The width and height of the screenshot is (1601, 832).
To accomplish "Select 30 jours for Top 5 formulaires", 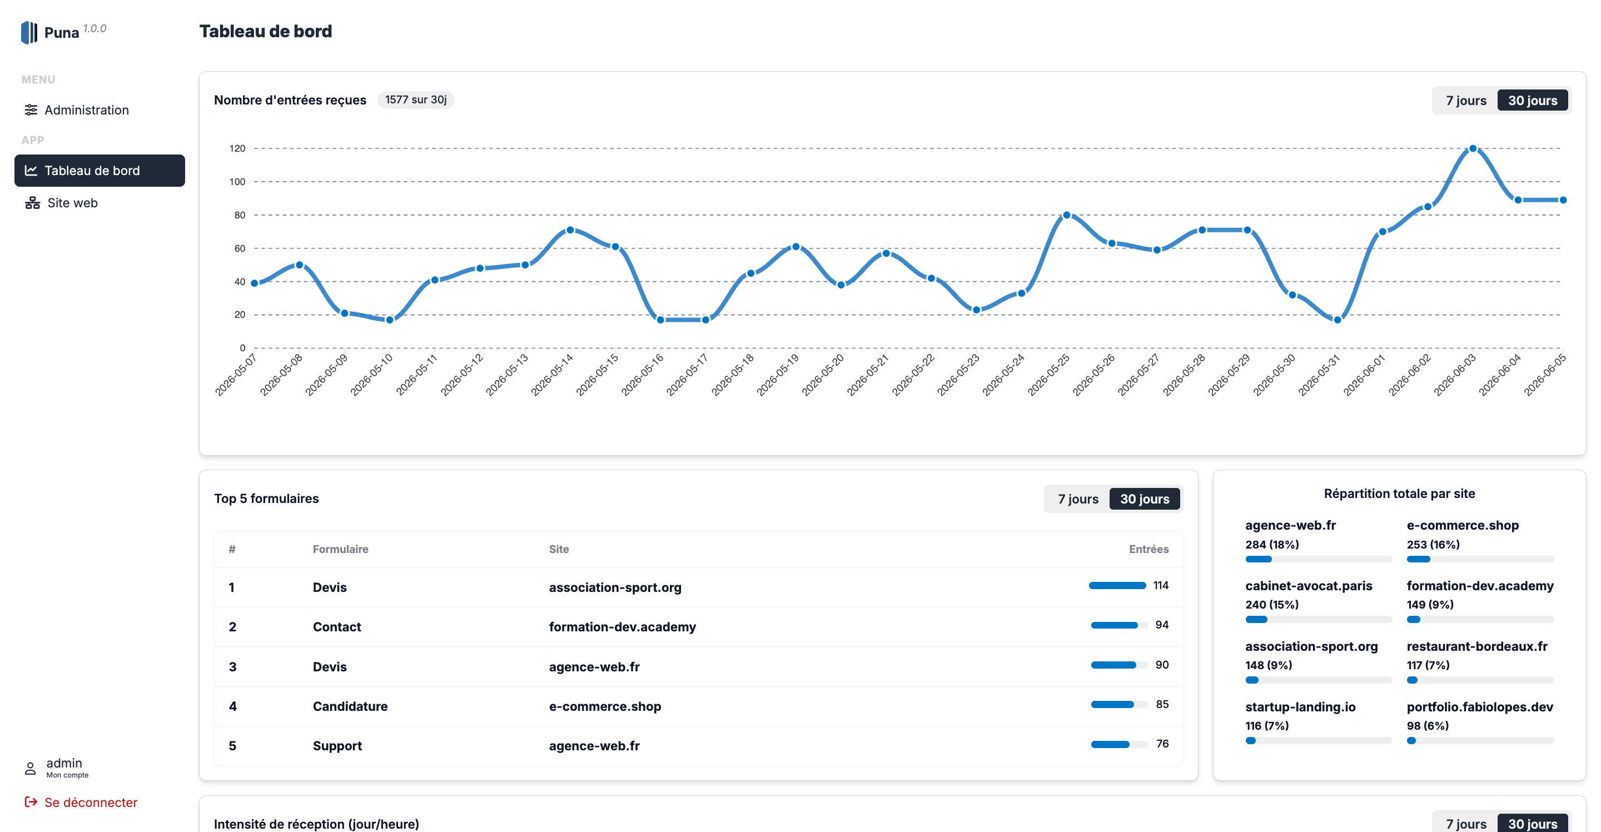I will coord(1144,499).
